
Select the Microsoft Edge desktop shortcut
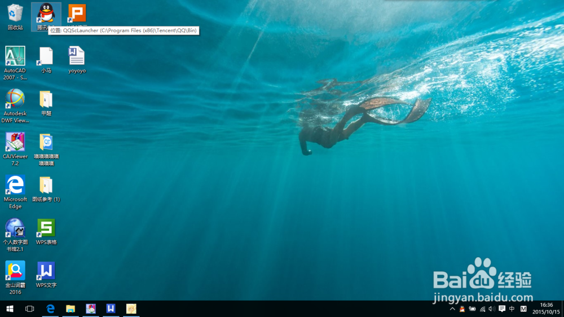click(x=15, y=192)
